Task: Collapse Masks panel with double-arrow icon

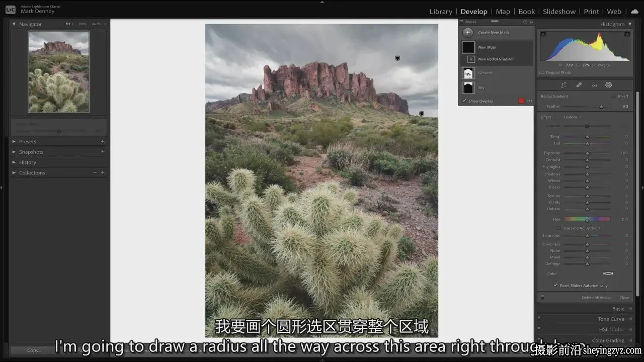Action: (531, 22)
